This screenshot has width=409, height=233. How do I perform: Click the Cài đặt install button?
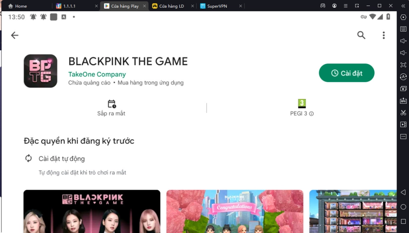[346, 73]
